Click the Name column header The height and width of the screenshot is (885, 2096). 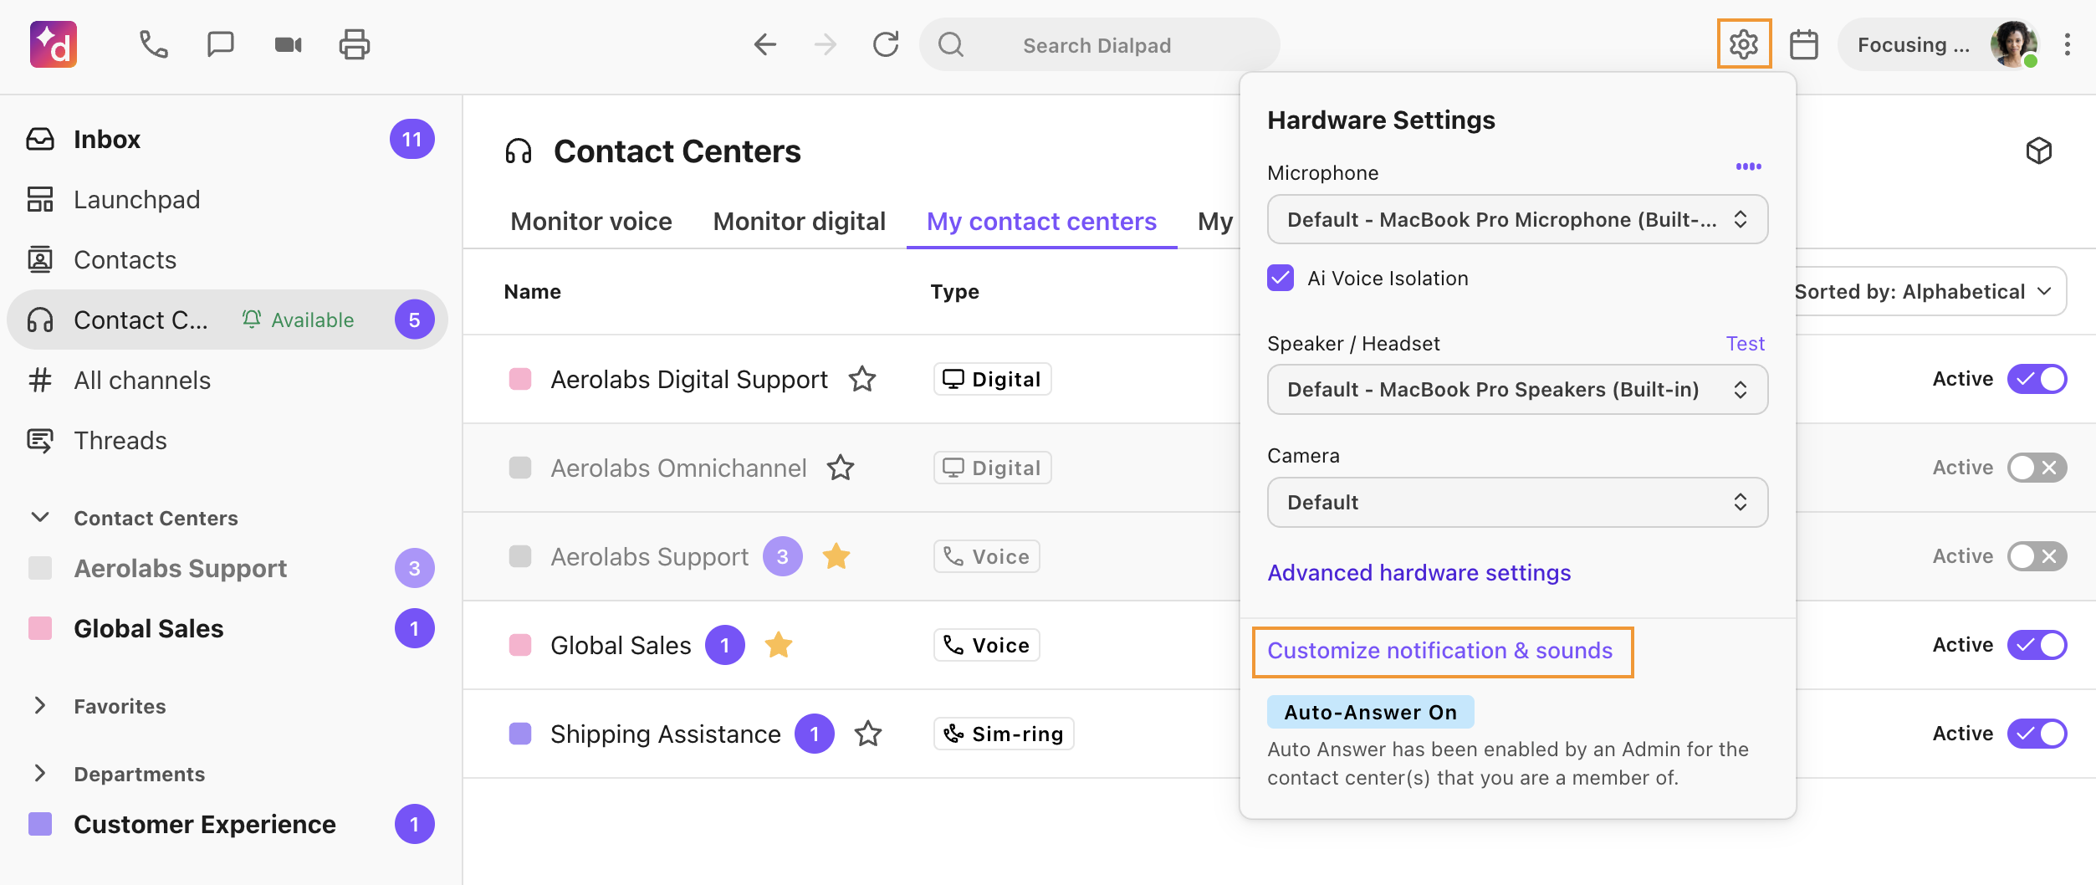[x=532, y=291]
